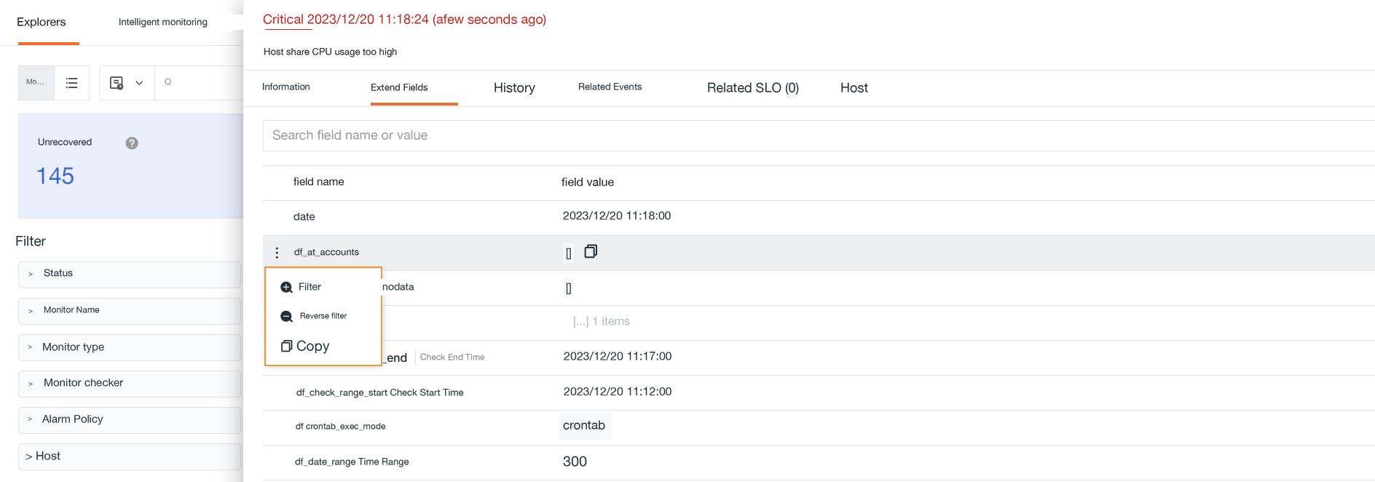Click the Search field name or value box

point(819,135)
